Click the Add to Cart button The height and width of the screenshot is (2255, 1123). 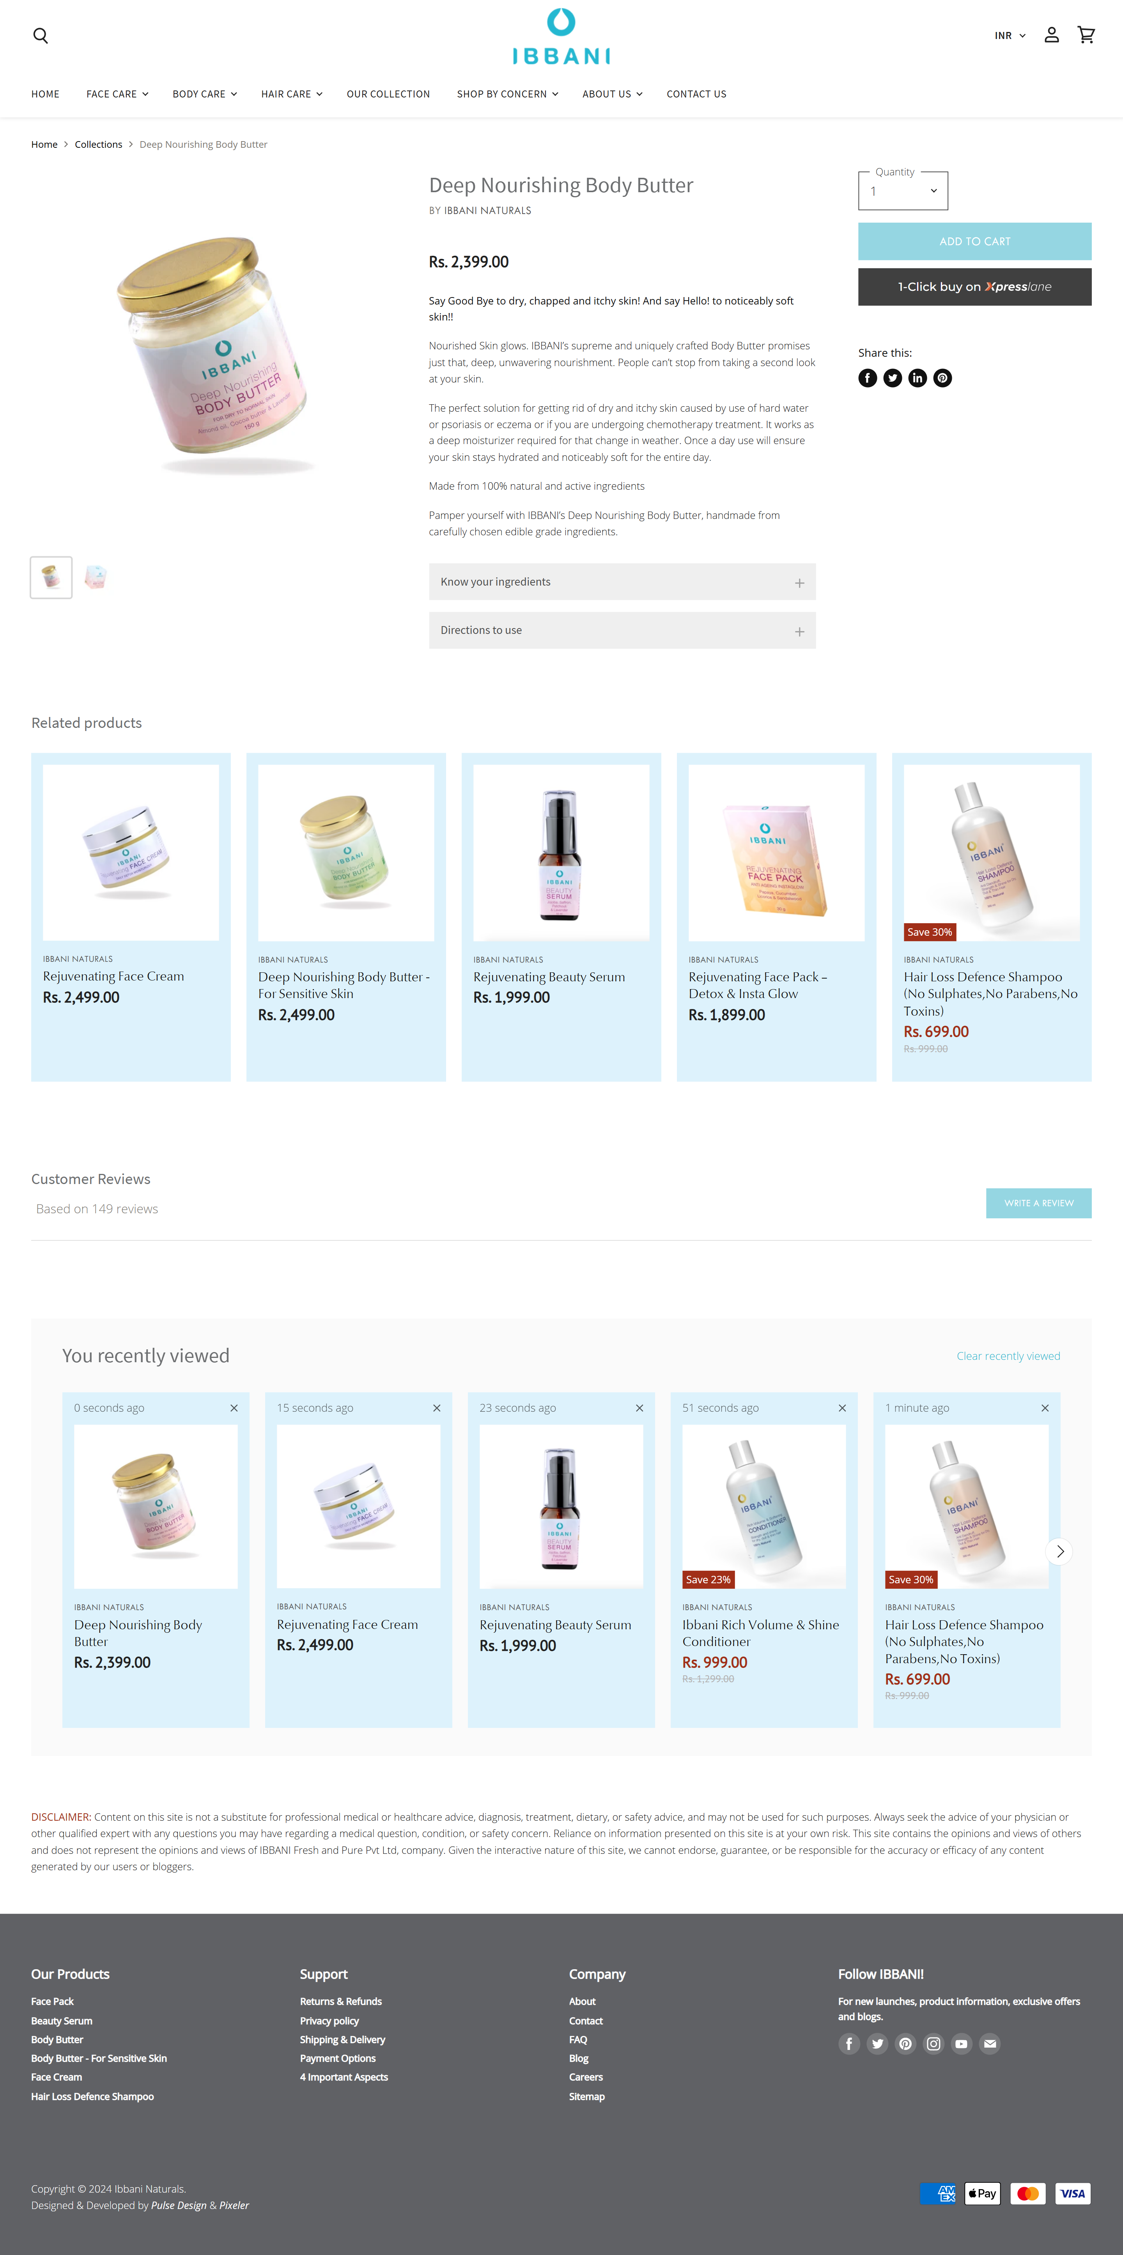click(974, 242)
